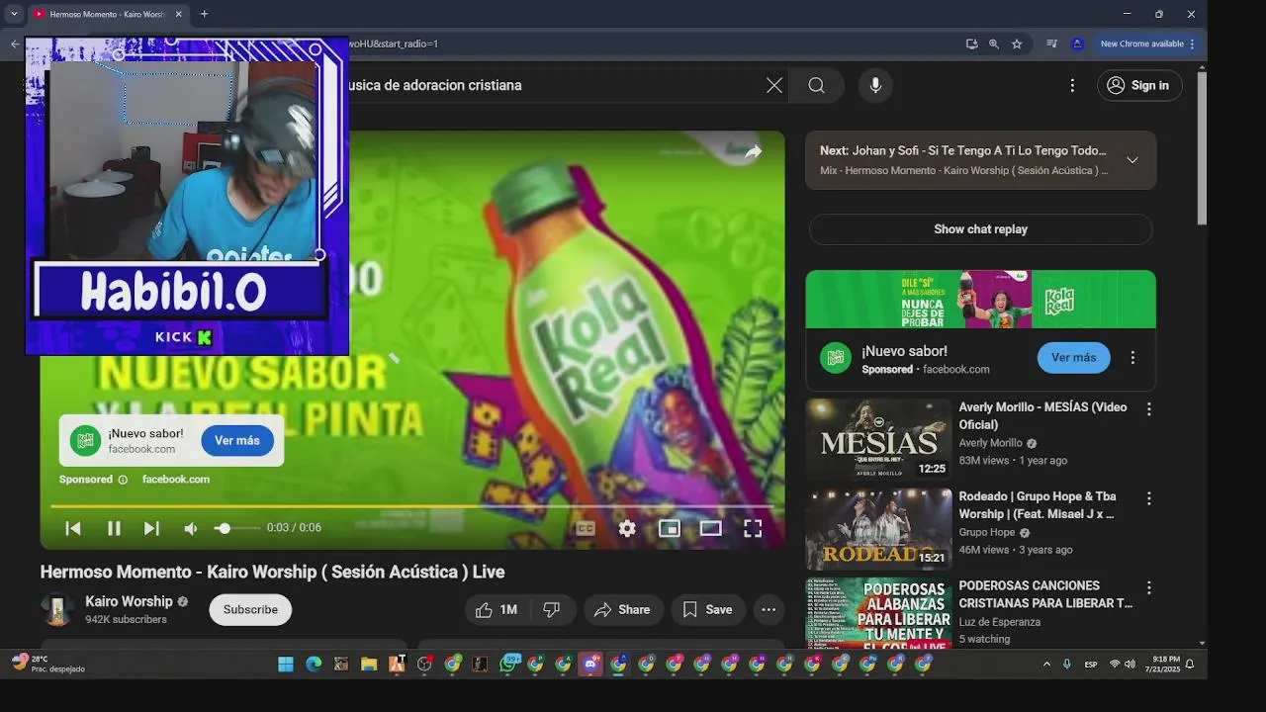
Task: Open Chrome tab search dropdown arrow
Action: 14,14
